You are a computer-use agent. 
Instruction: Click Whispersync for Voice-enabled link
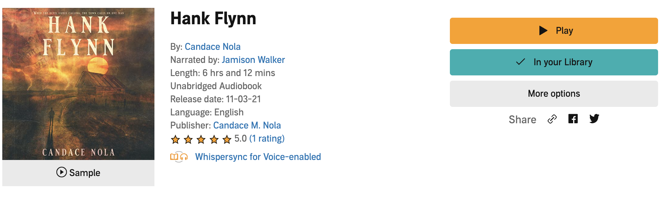click(258, 157)
